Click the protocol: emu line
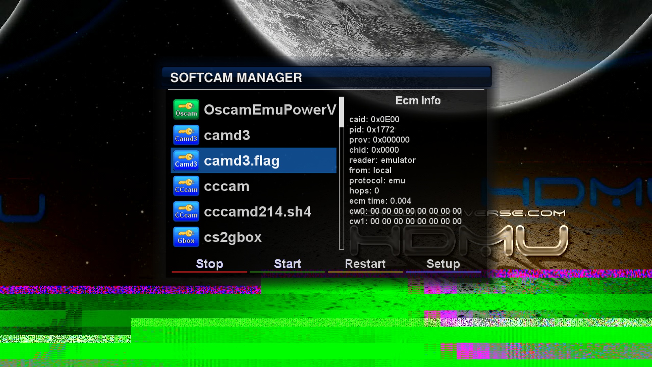 377,180
